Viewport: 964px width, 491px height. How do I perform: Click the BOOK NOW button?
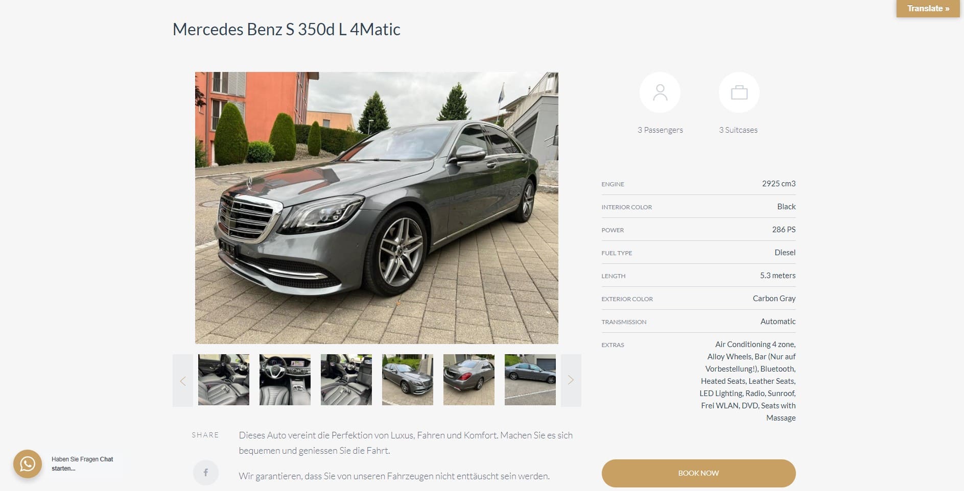point(698,473)
